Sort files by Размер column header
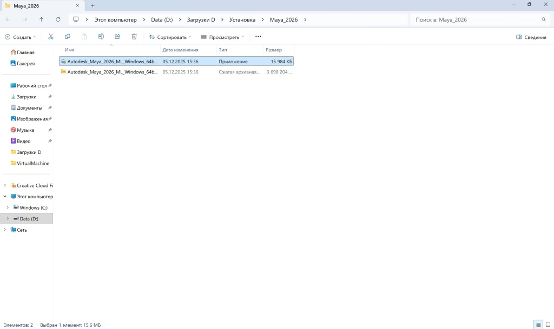Image resolution: width=554 pixels, height=329 pixels. pyautogui.click(x=274, y=50)
